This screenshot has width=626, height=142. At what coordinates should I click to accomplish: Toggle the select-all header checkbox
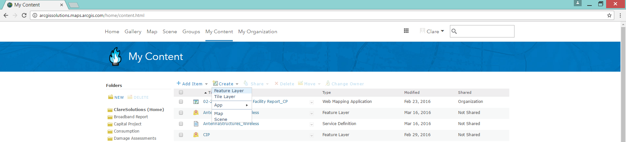(x=181, y=92)
